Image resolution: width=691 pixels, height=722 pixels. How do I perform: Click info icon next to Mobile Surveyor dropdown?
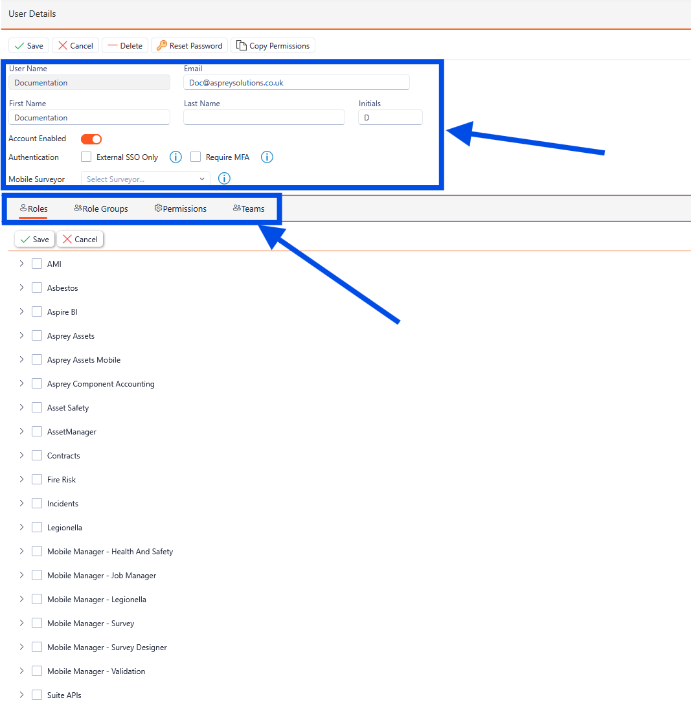(225, 179)
